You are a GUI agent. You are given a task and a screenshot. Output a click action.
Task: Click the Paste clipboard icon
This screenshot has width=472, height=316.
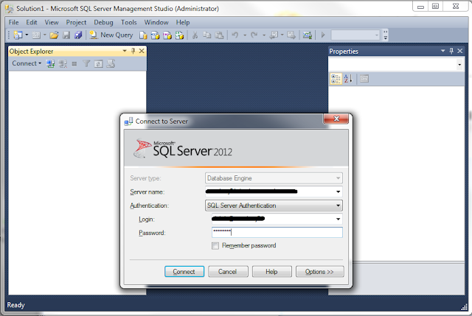coord(220,35)
